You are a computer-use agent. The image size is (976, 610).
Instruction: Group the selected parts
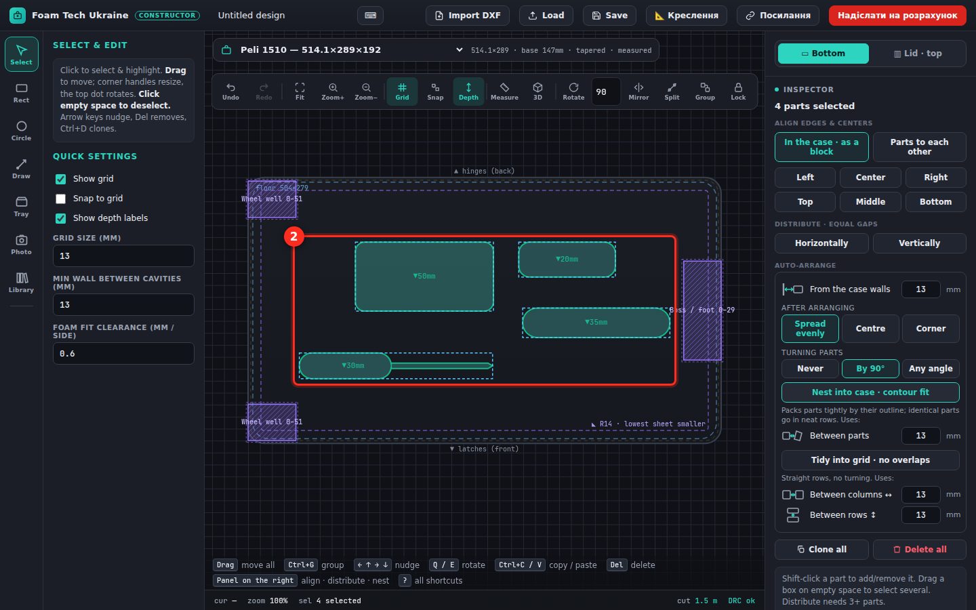pyautogui.click(x=705, y=91)
